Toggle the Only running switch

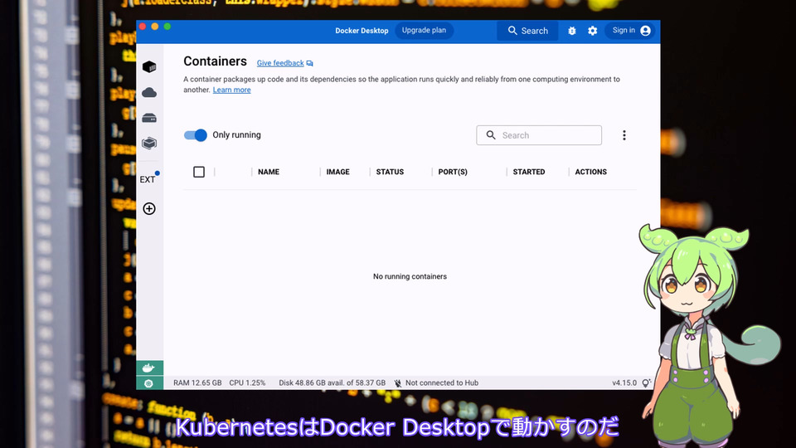(x=196, y=135)
